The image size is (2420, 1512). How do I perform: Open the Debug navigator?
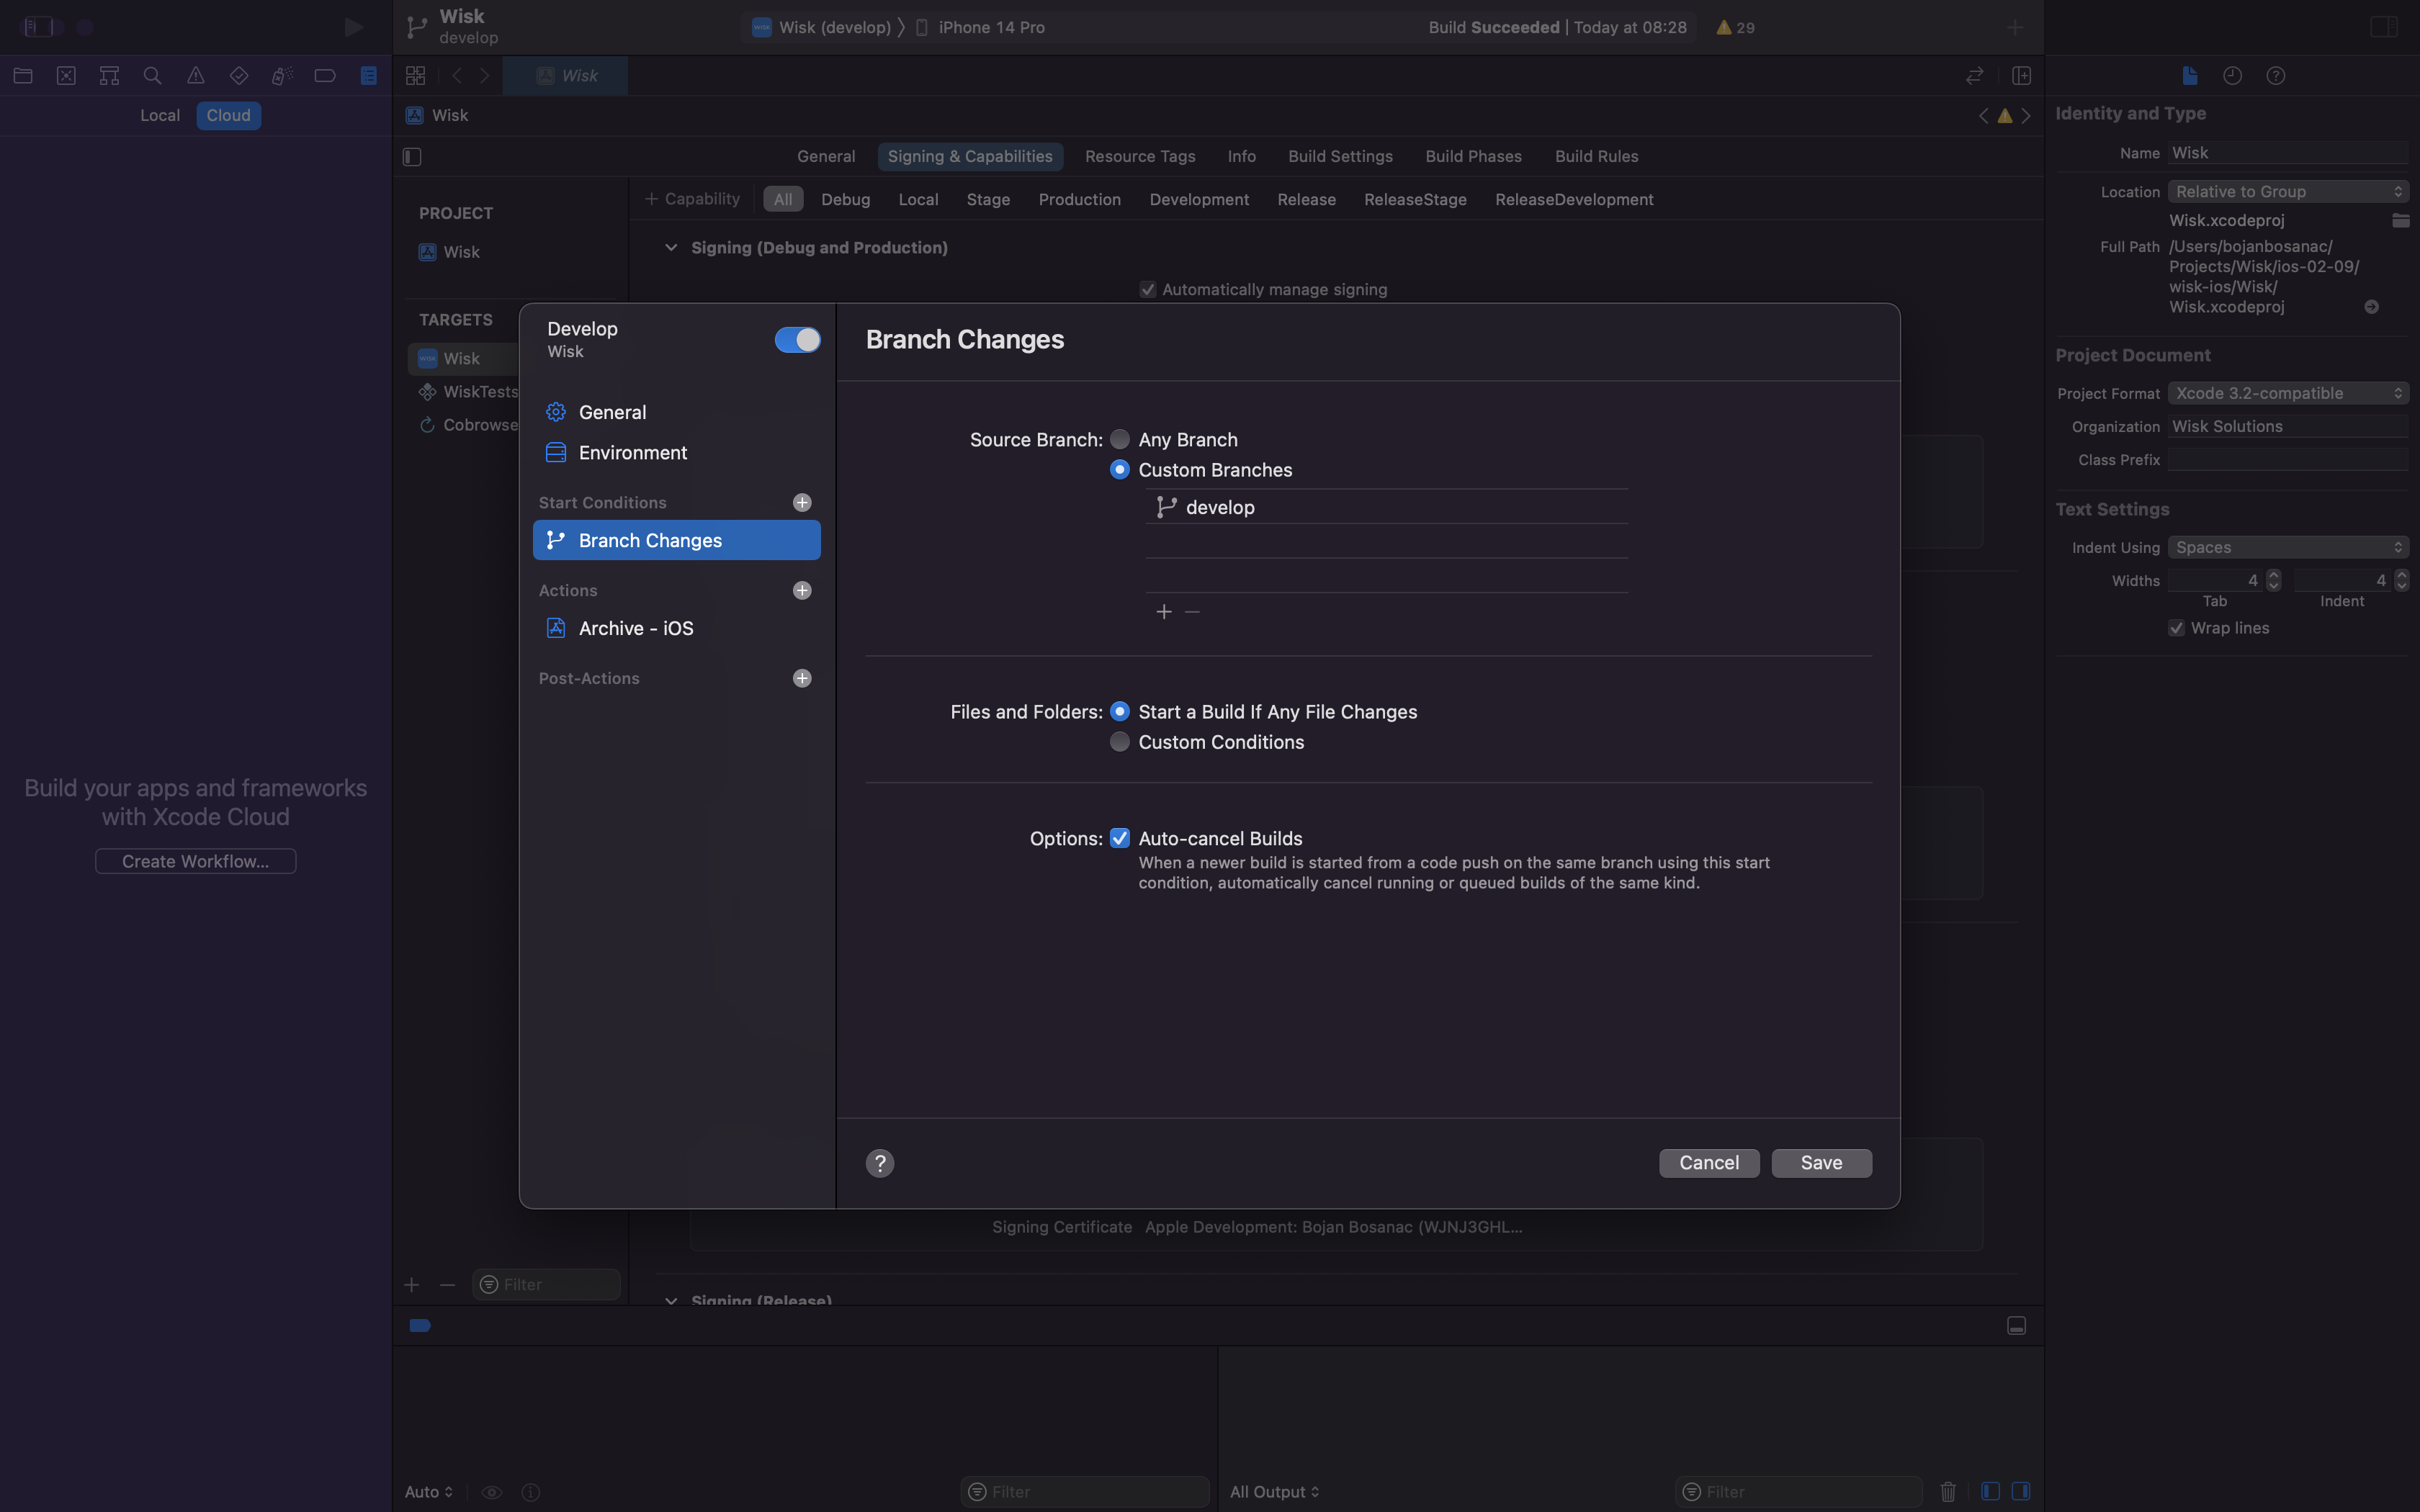[282, 75]
